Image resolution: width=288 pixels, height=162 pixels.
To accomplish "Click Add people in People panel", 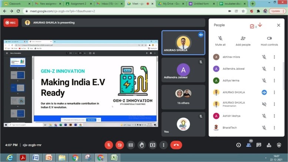I will 243,41.
